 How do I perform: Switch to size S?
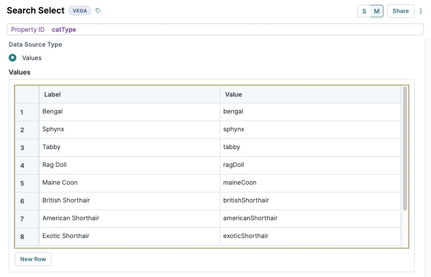[x=364, y=11]
